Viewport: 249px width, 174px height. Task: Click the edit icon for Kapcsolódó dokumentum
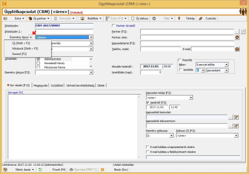tap(236, 126)
